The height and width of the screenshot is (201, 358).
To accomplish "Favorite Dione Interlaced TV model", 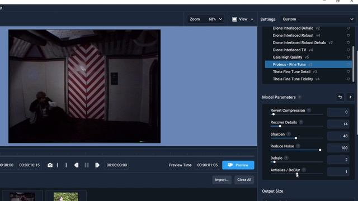I will click(348, 50).
